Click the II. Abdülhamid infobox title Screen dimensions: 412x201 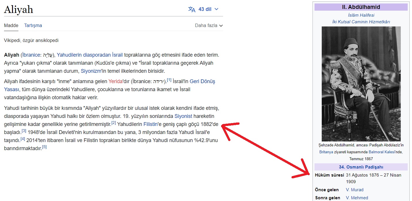pyautogui.click(x=361, y=7)
